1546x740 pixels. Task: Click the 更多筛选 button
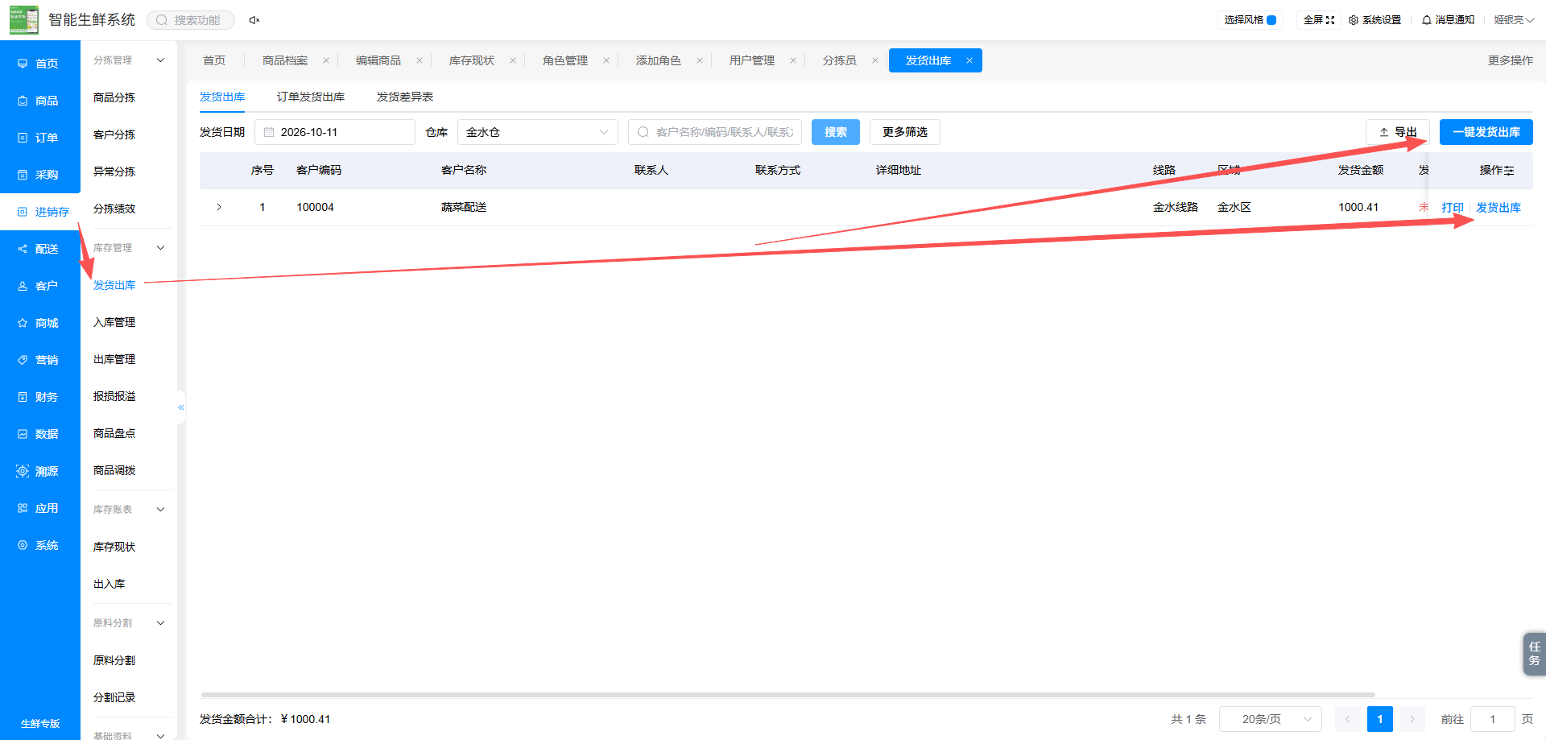coord(905,132)
